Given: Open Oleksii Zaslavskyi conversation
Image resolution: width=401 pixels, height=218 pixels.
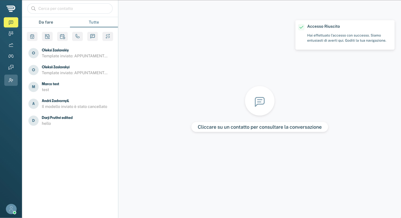Looking at the screenshot, I should [70, 70].
